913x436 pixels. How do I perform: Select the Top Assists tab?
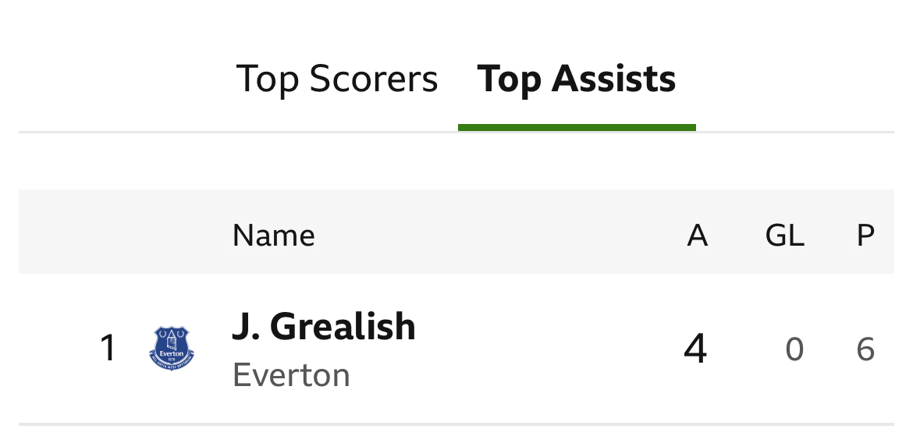(x=576, y=80)
